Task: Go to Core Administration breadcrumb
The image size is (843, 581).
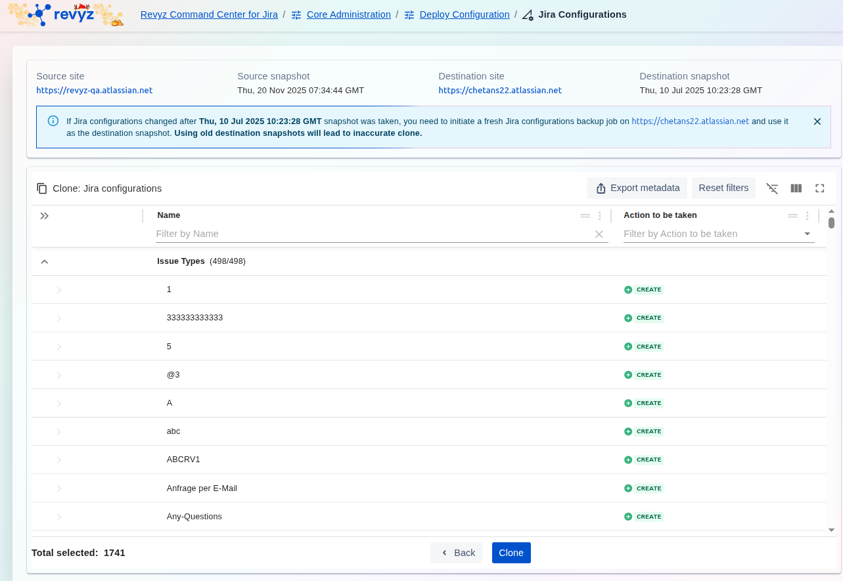Action: click(x=348, y=14)
